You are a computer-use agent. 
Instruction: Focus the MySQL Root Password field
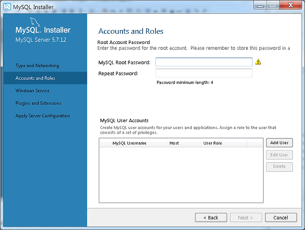[204, 62]
